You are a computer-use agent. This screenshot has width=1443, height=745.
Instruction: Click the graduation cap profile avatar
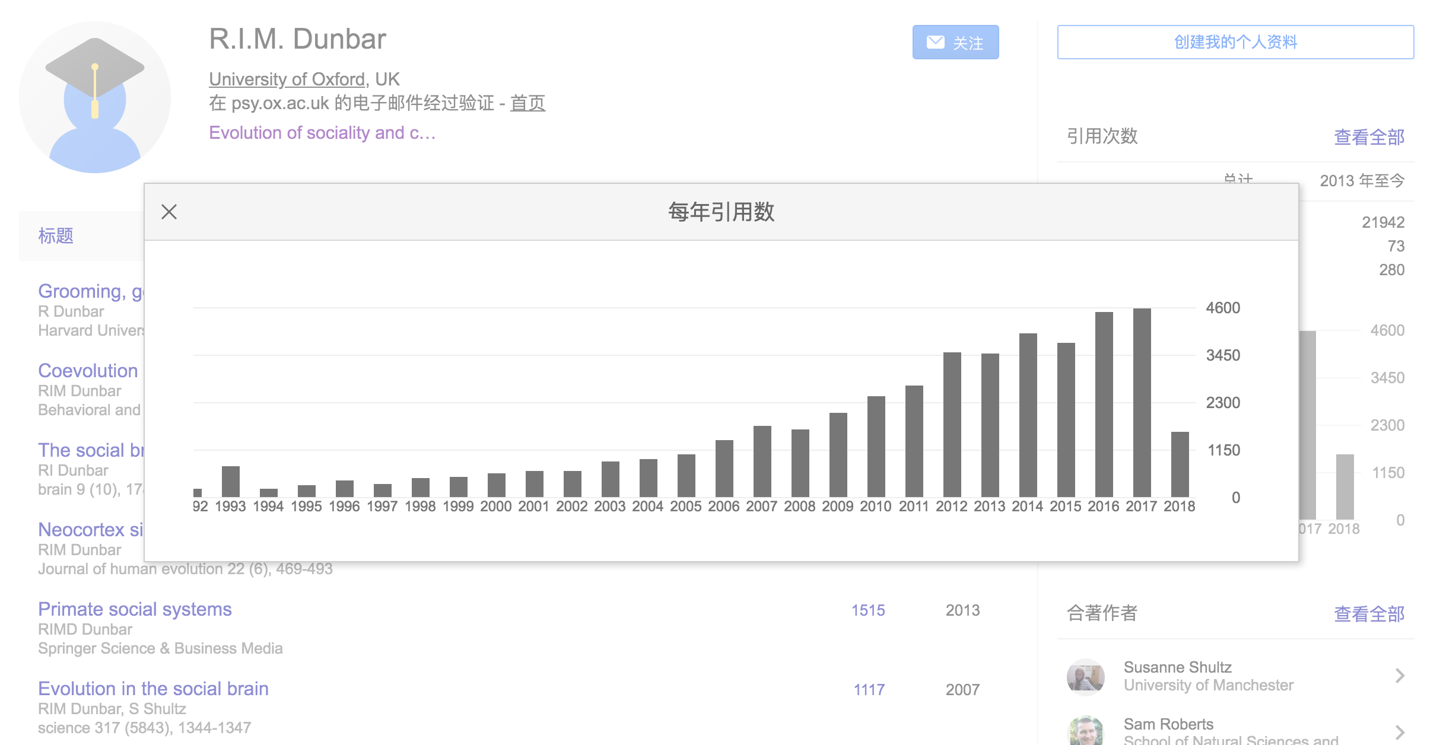(95, 97)
